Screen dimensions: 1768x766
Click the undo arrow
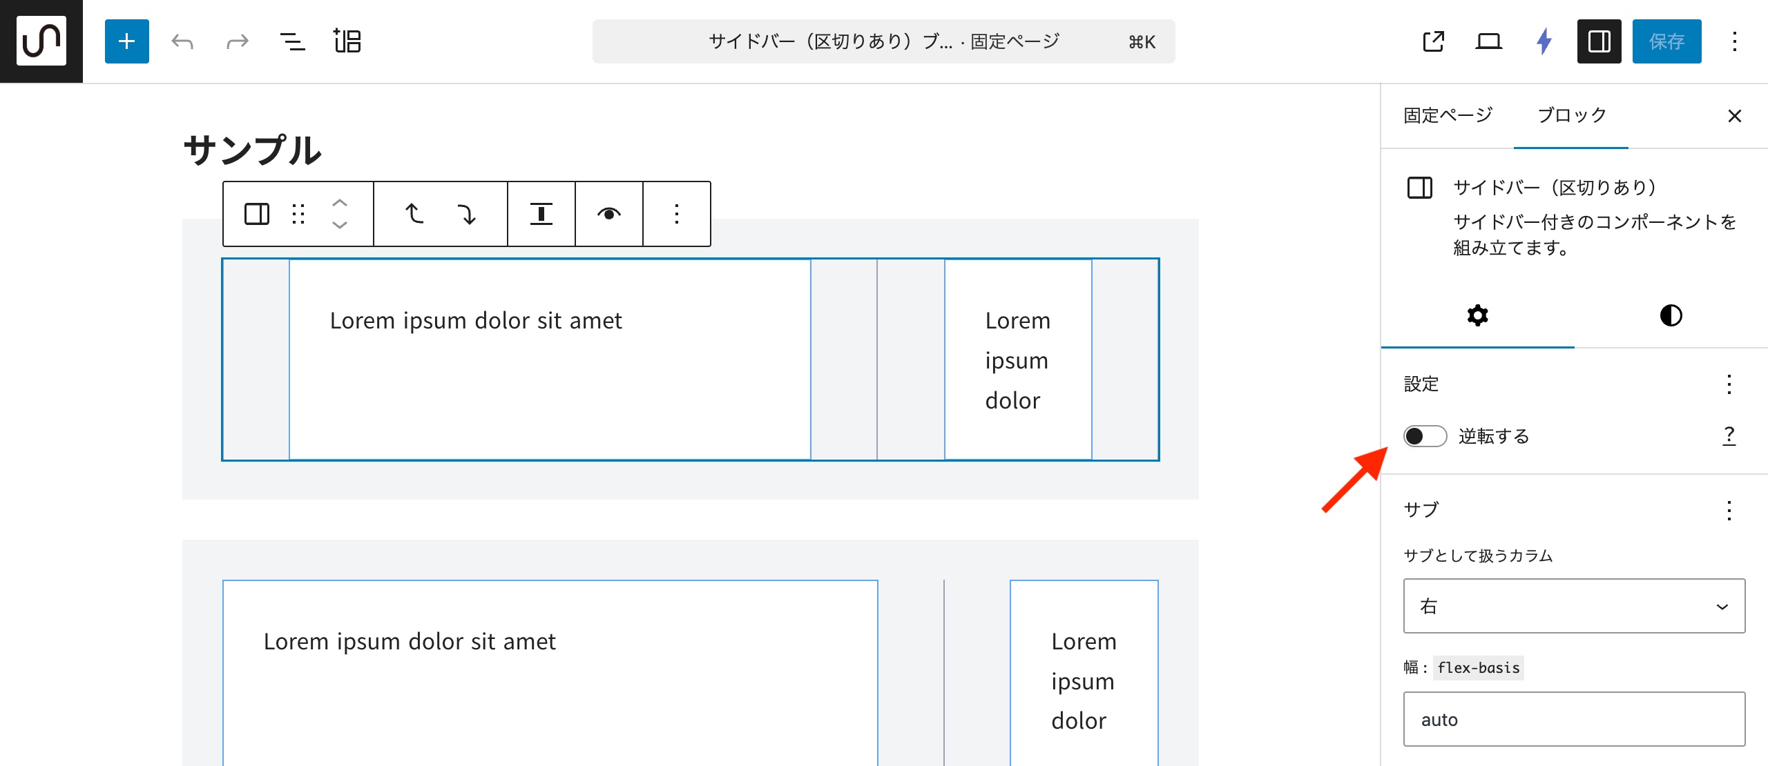(x=182, y=41)
